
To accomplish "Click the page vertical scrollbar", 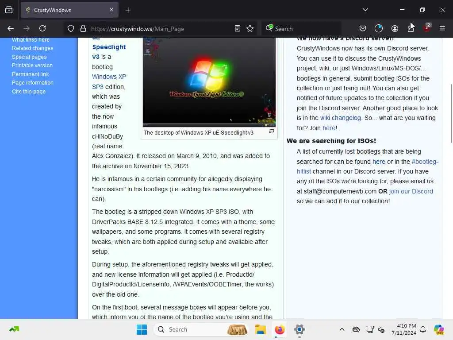I will [451, 113].
